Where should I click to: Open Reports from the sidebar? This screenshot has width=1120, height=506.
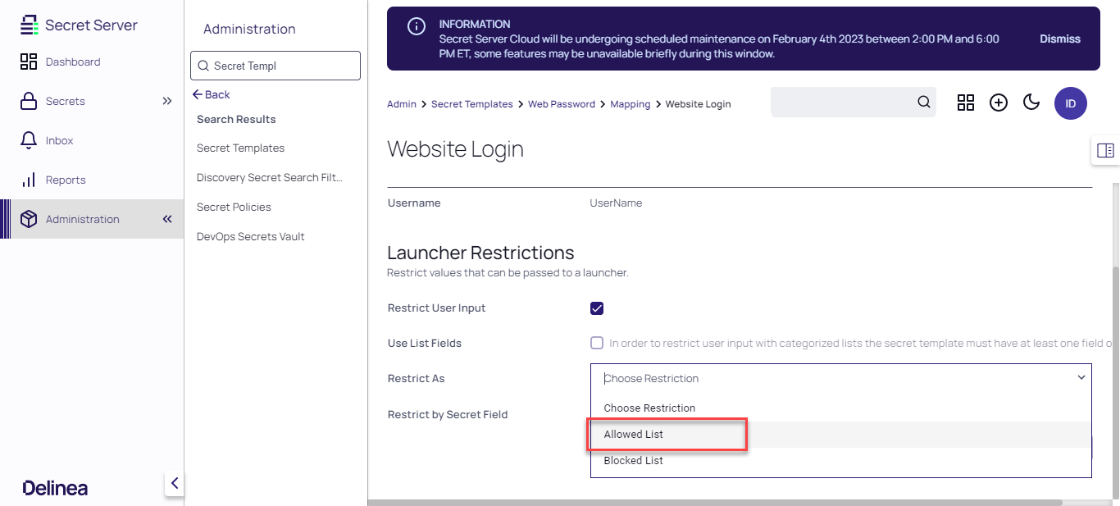(x=65, y=180)
